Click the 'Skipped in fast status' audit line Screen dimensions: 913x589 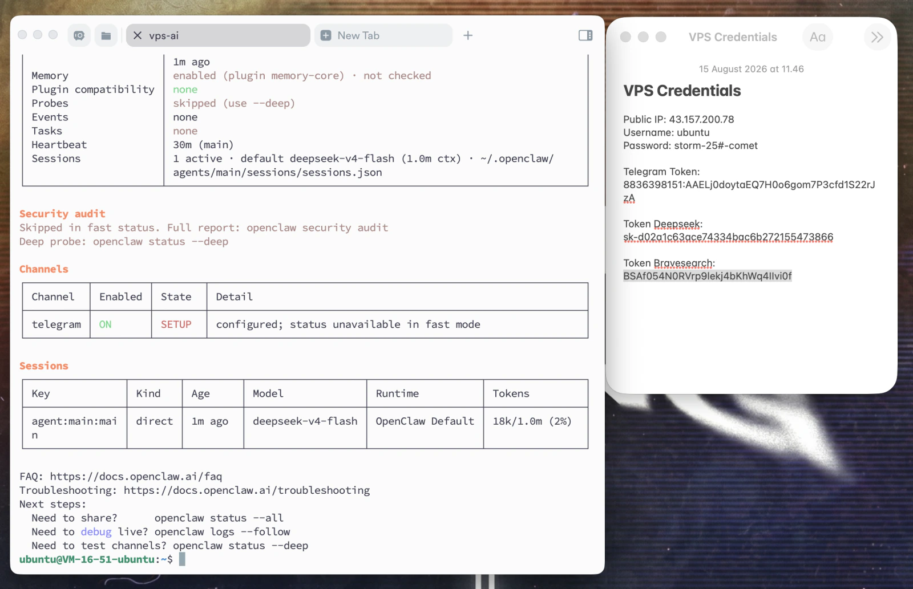coord(204,228)
